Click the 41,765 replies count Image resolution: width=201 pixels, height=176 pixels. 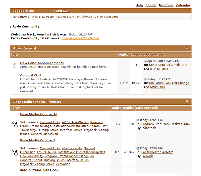point(129,152)
